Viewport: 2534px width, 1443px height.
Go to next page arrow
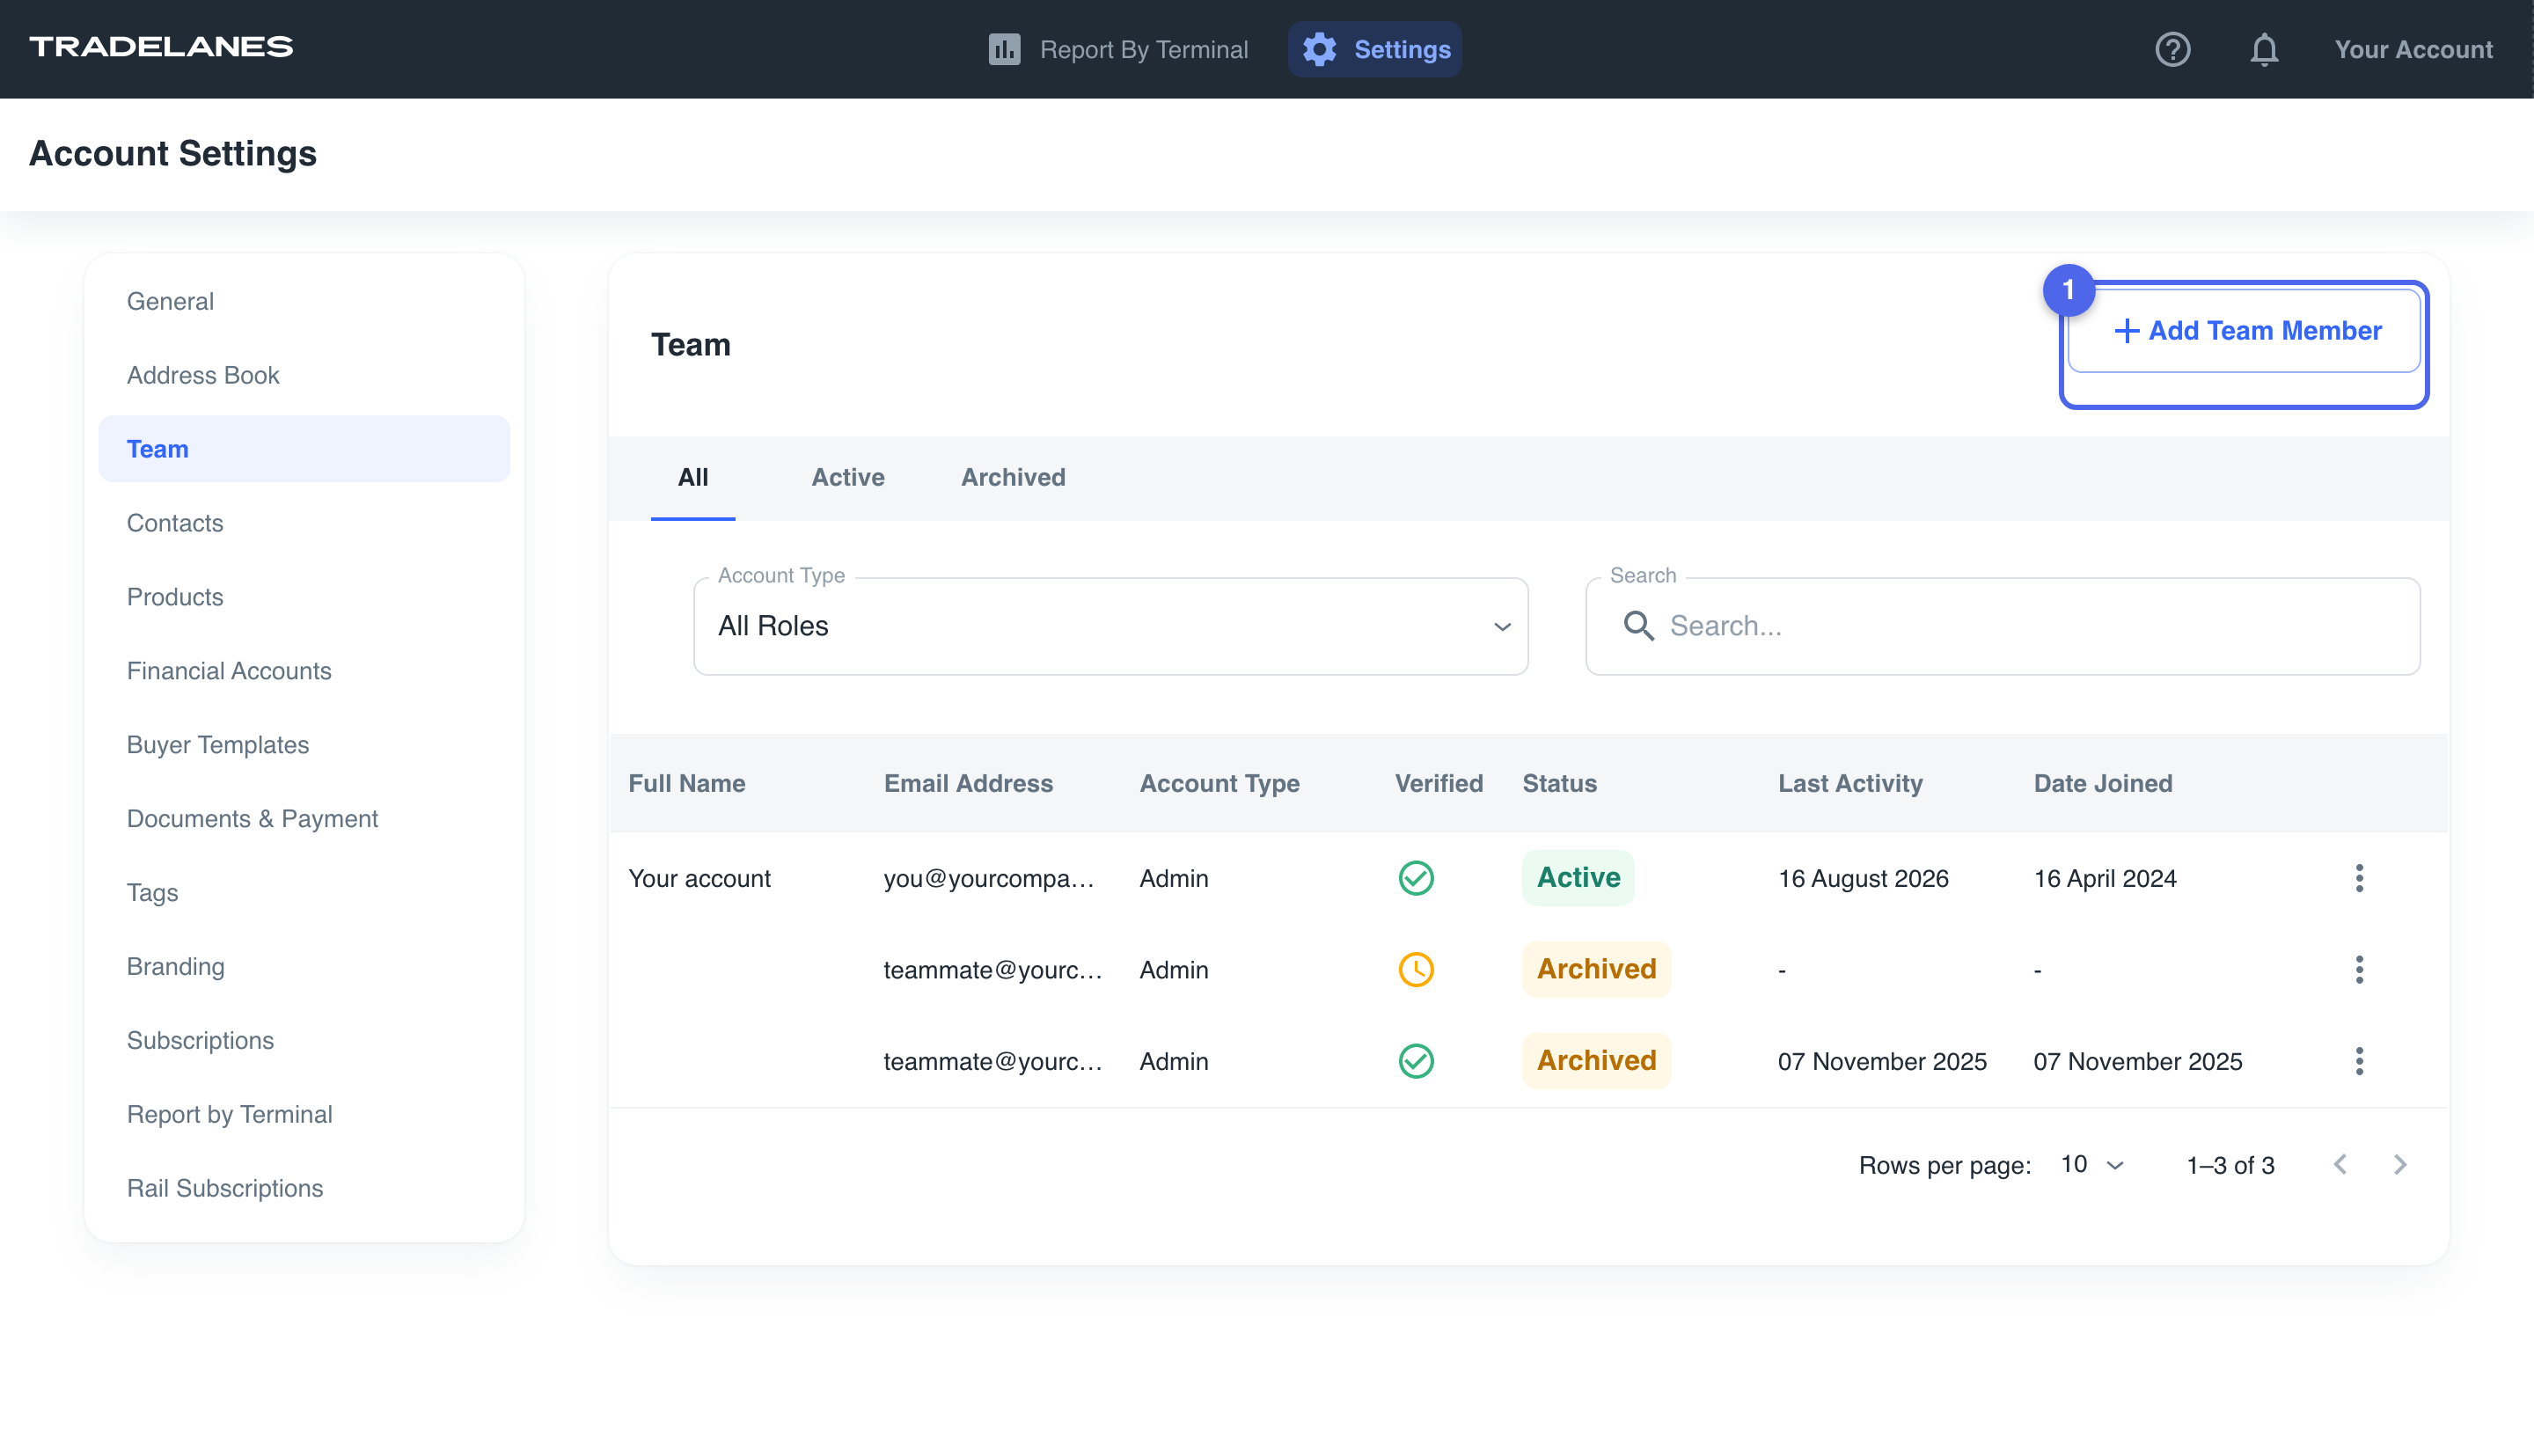tap(2399, 1164)
